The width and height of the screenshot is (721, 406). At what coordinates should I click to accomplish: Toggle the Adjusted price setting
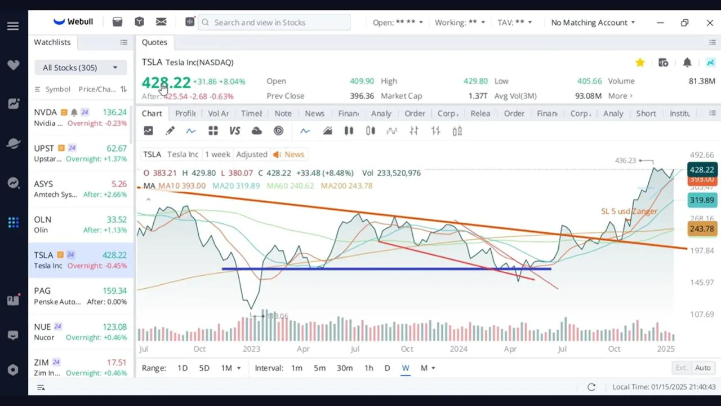tap(252, 154)
